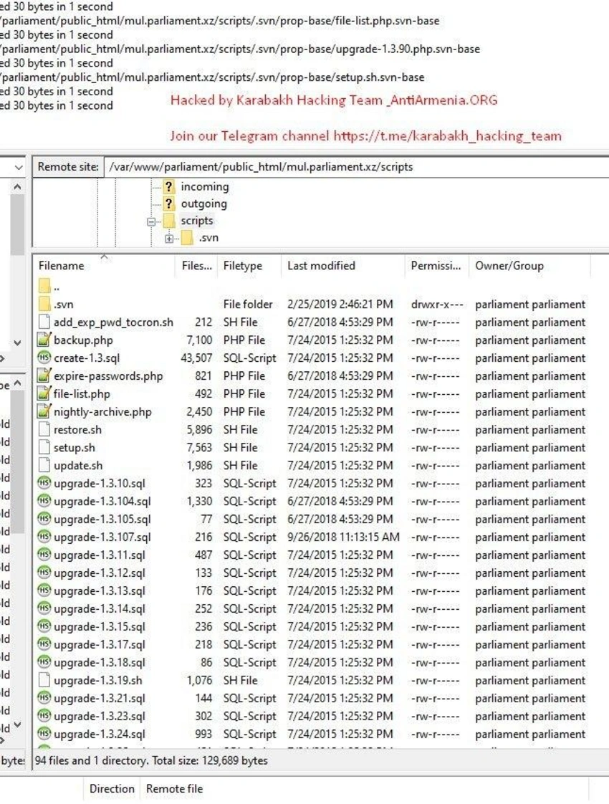Open the local site path dropdown arrow

coord(19,167)
